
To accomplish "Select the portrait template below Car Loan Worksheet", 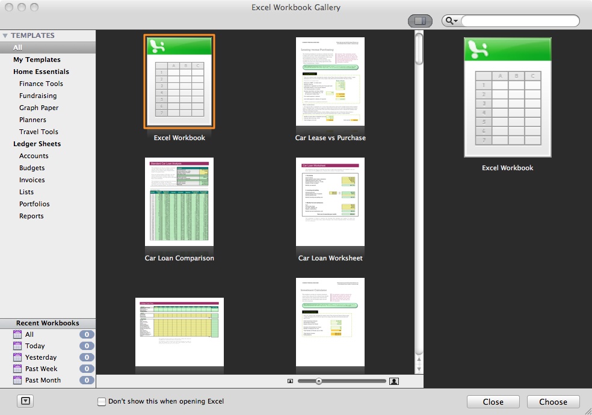I will (330, 322).
